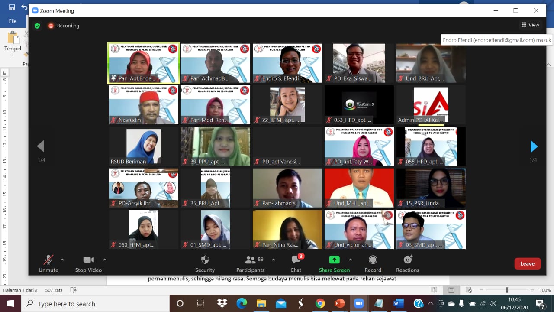Image resolution: width=554 pixels, height=312 pixels.
Task: Go to next gallery page arrow
Action: click(x=534, y=147)
